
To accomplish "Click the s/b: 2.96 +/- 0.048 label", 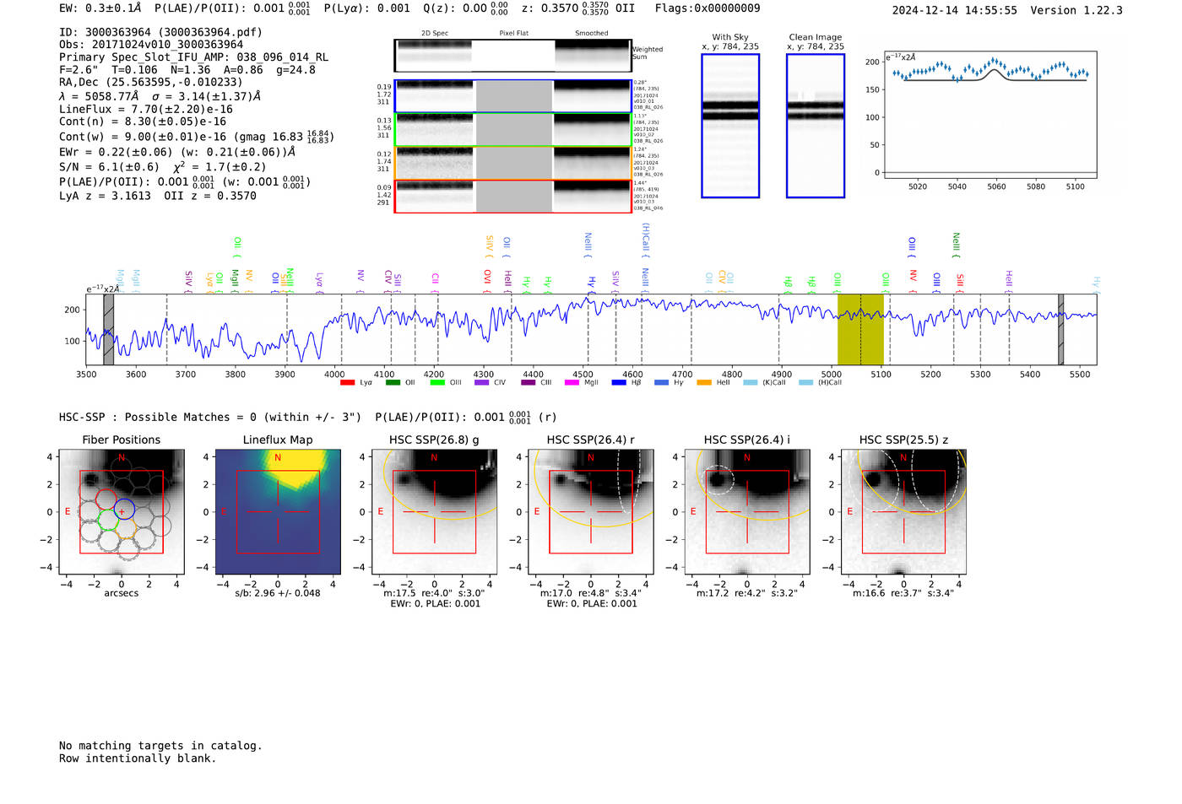I will tap(278, 593).
